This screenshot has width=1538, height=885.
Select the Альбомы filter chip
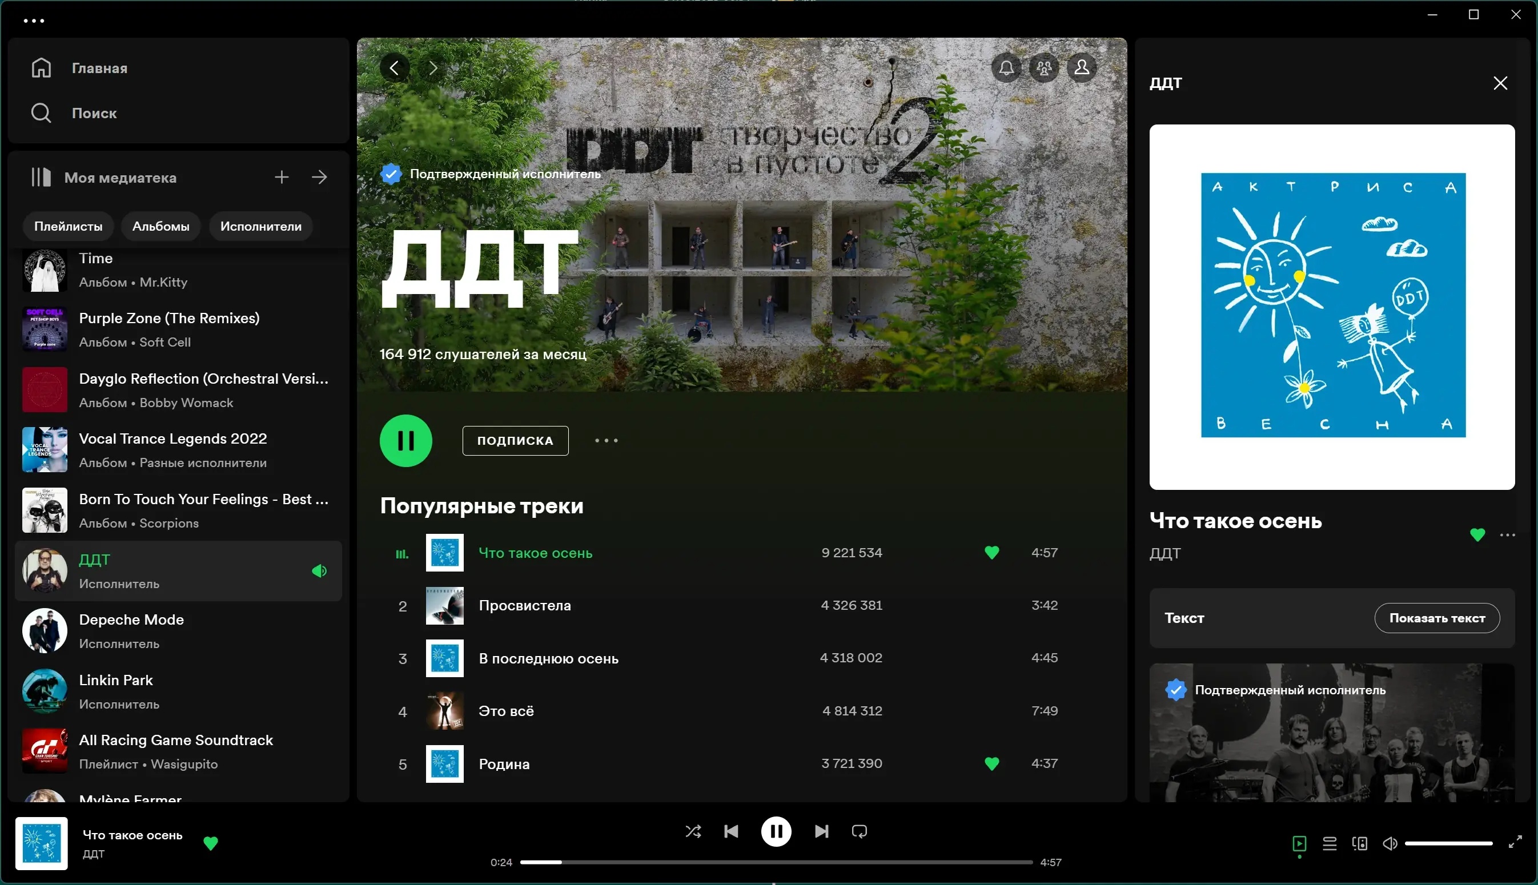point(160,226)
